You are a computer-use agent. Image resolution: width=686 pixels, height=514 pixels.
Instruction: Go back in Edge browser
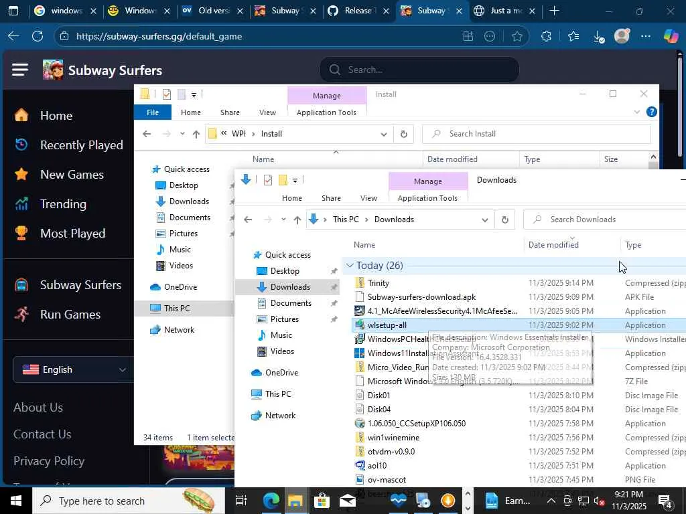tap(13, 36)
